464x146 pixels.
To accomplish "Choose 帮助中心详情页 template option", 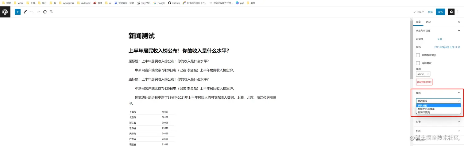I will tap(439, 109).
